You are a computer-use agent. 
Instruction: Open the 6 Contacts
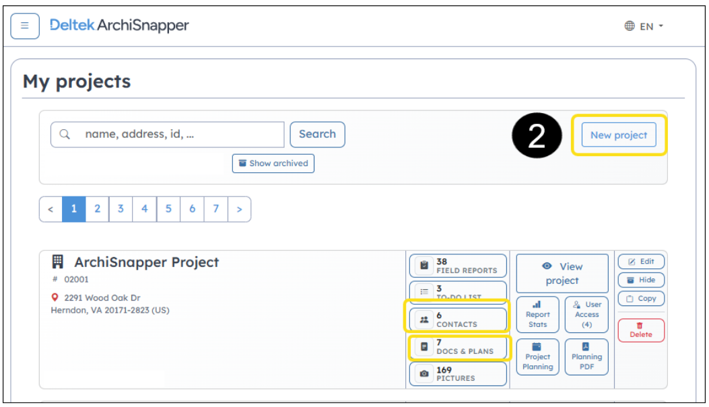[458, 320]
